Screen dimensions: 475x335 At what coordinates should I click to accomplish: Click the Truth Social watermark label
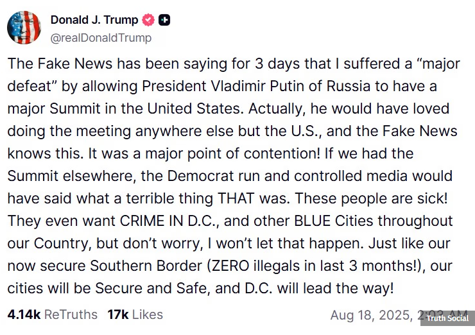pos(447,318)
